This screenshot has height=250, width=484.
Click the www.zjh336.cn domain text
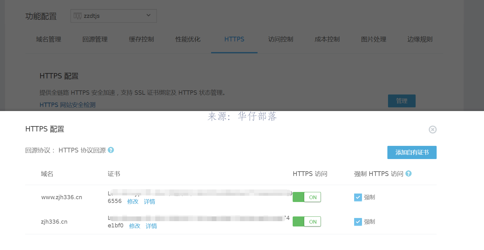pyautogui.click(x=61, y=197)
